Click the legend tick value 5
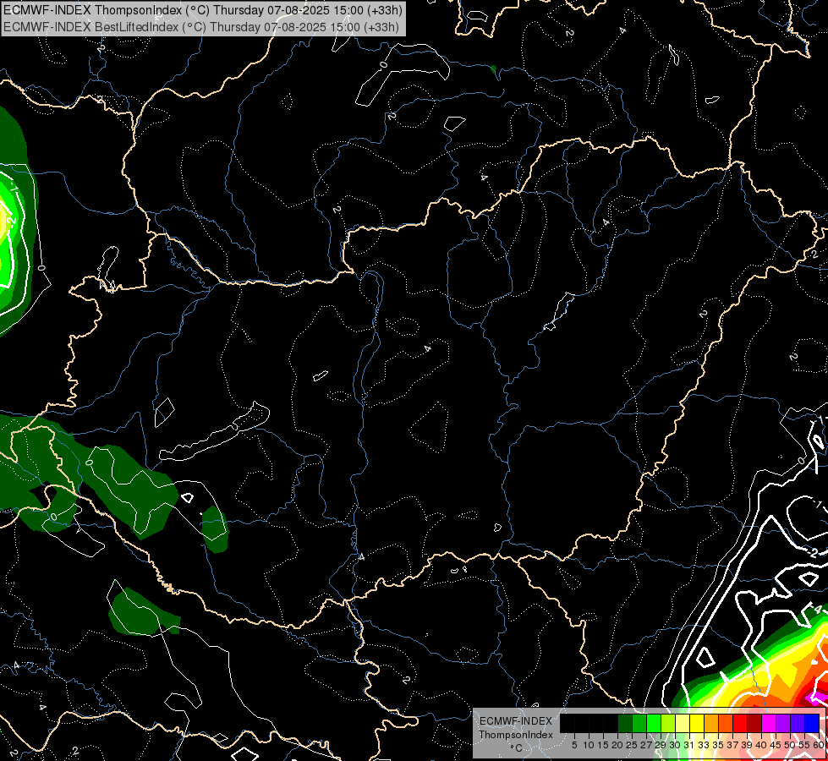 574,745
